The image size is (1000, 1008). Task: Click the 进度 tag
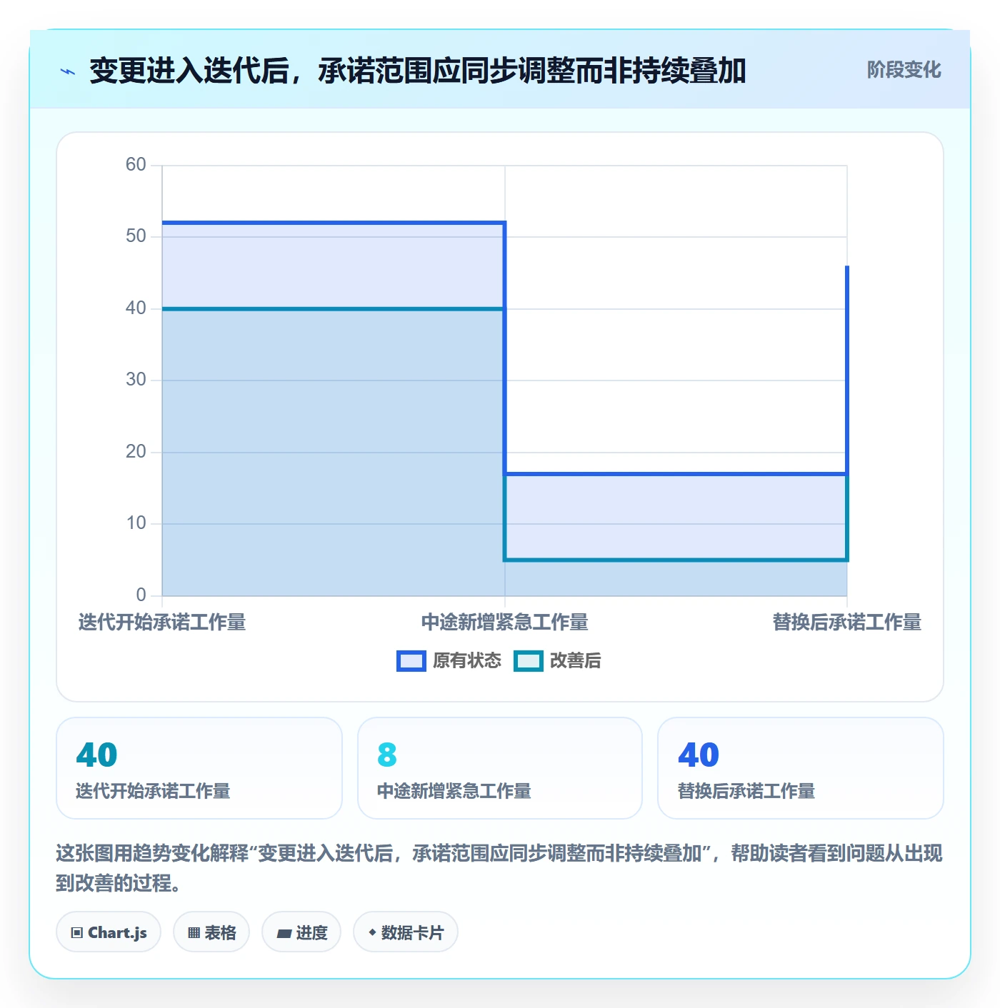point(301,932)
